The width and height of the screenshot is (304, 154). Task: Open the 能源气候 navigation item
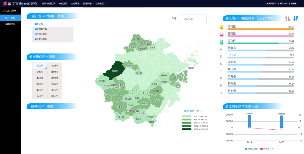pos(87,3)
